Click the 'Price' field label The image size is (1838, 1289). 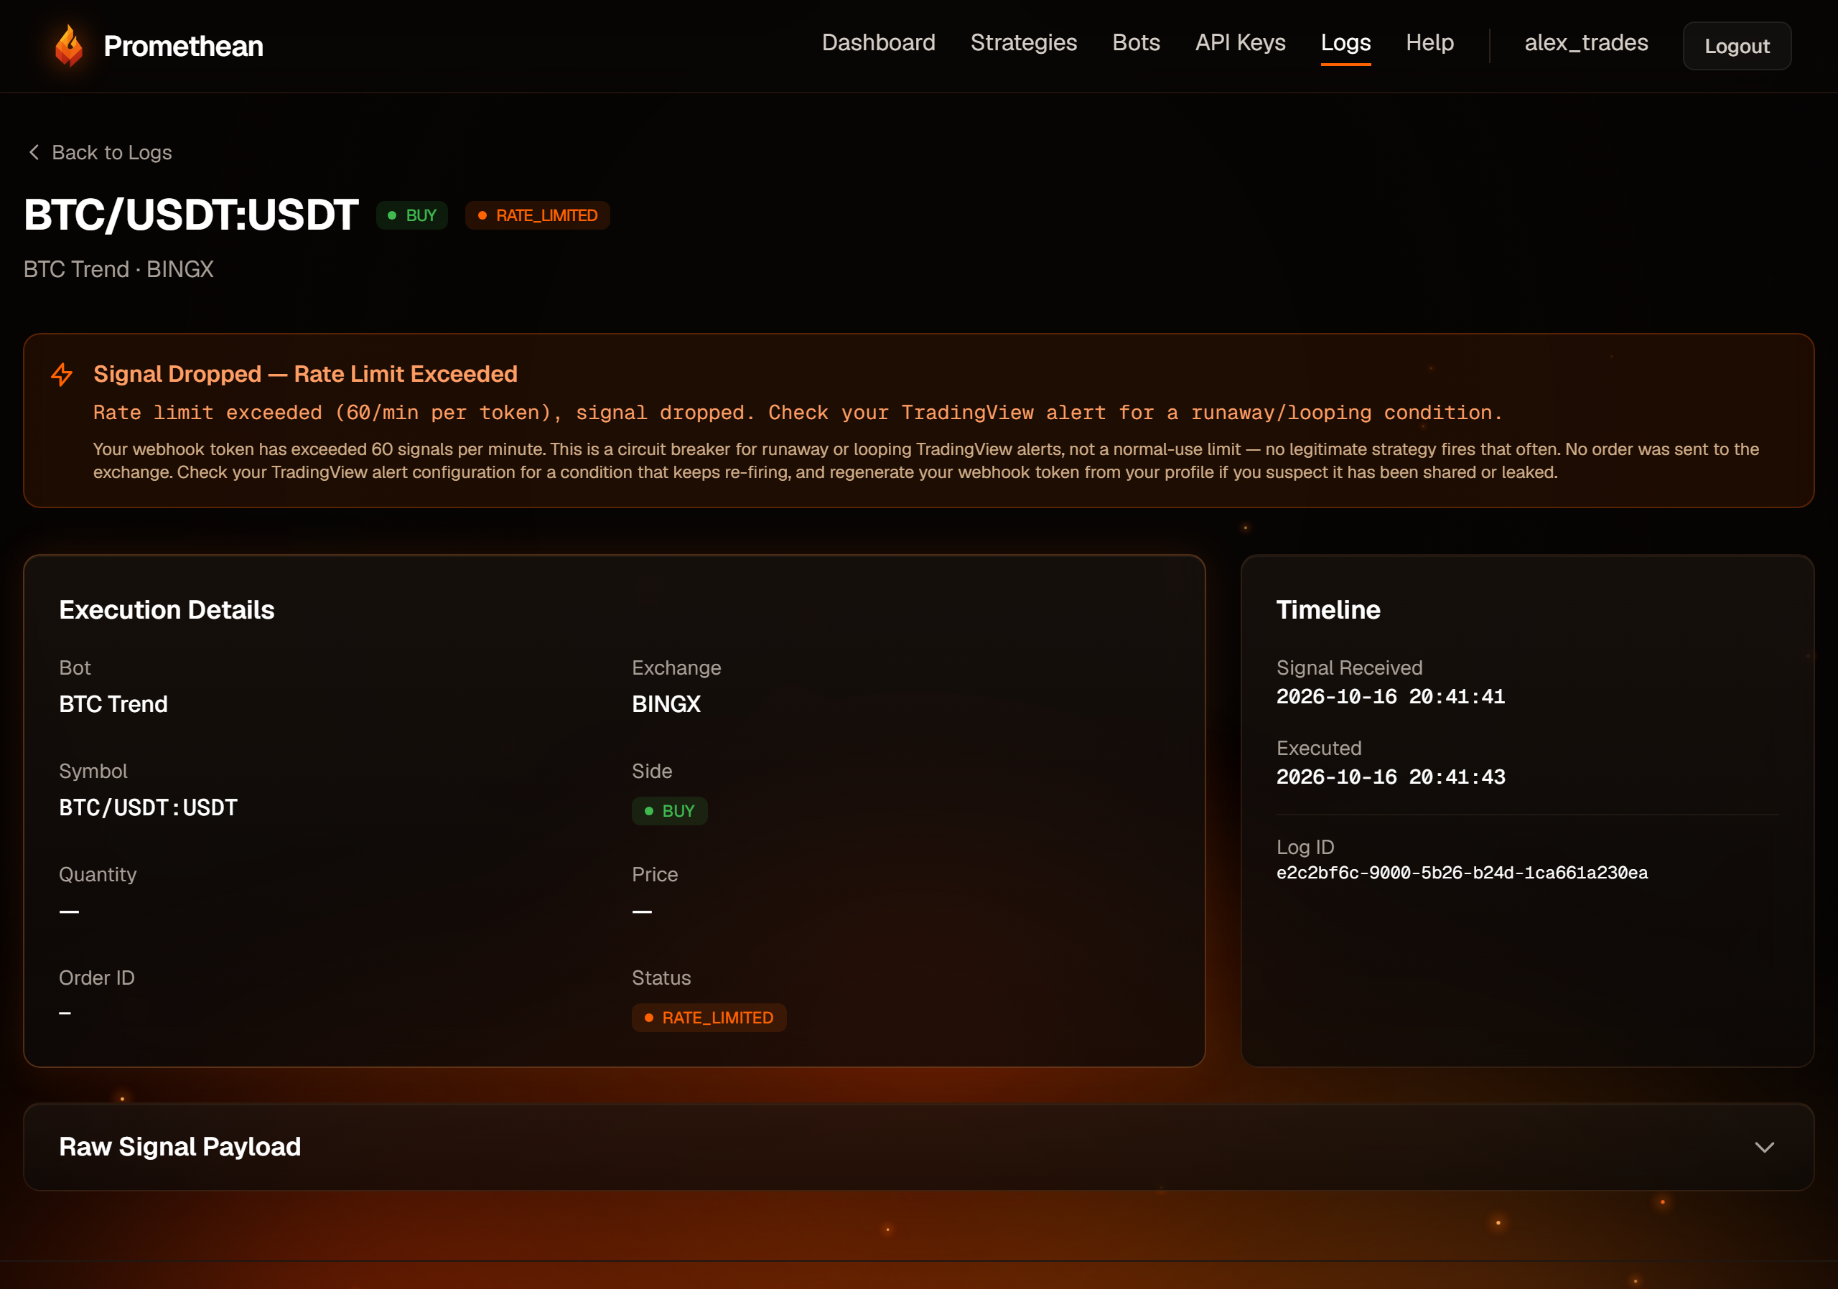tap(655, 875)
